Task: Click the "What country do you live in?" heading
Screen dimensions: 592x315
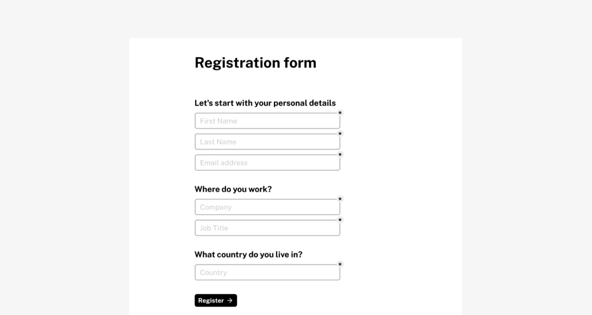Action: [249, 254]
